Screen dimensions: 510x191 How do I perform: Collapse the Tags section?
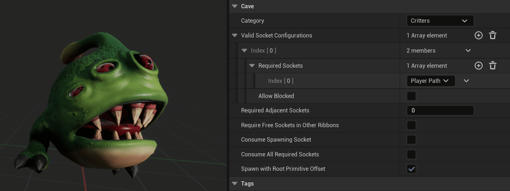click(235, 183)
